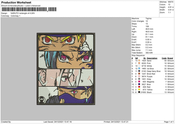The width and height of the screenshot is (175, 124).
Task: Click the Min Stitch value 0.2 mm
Action: click(149, 47)
